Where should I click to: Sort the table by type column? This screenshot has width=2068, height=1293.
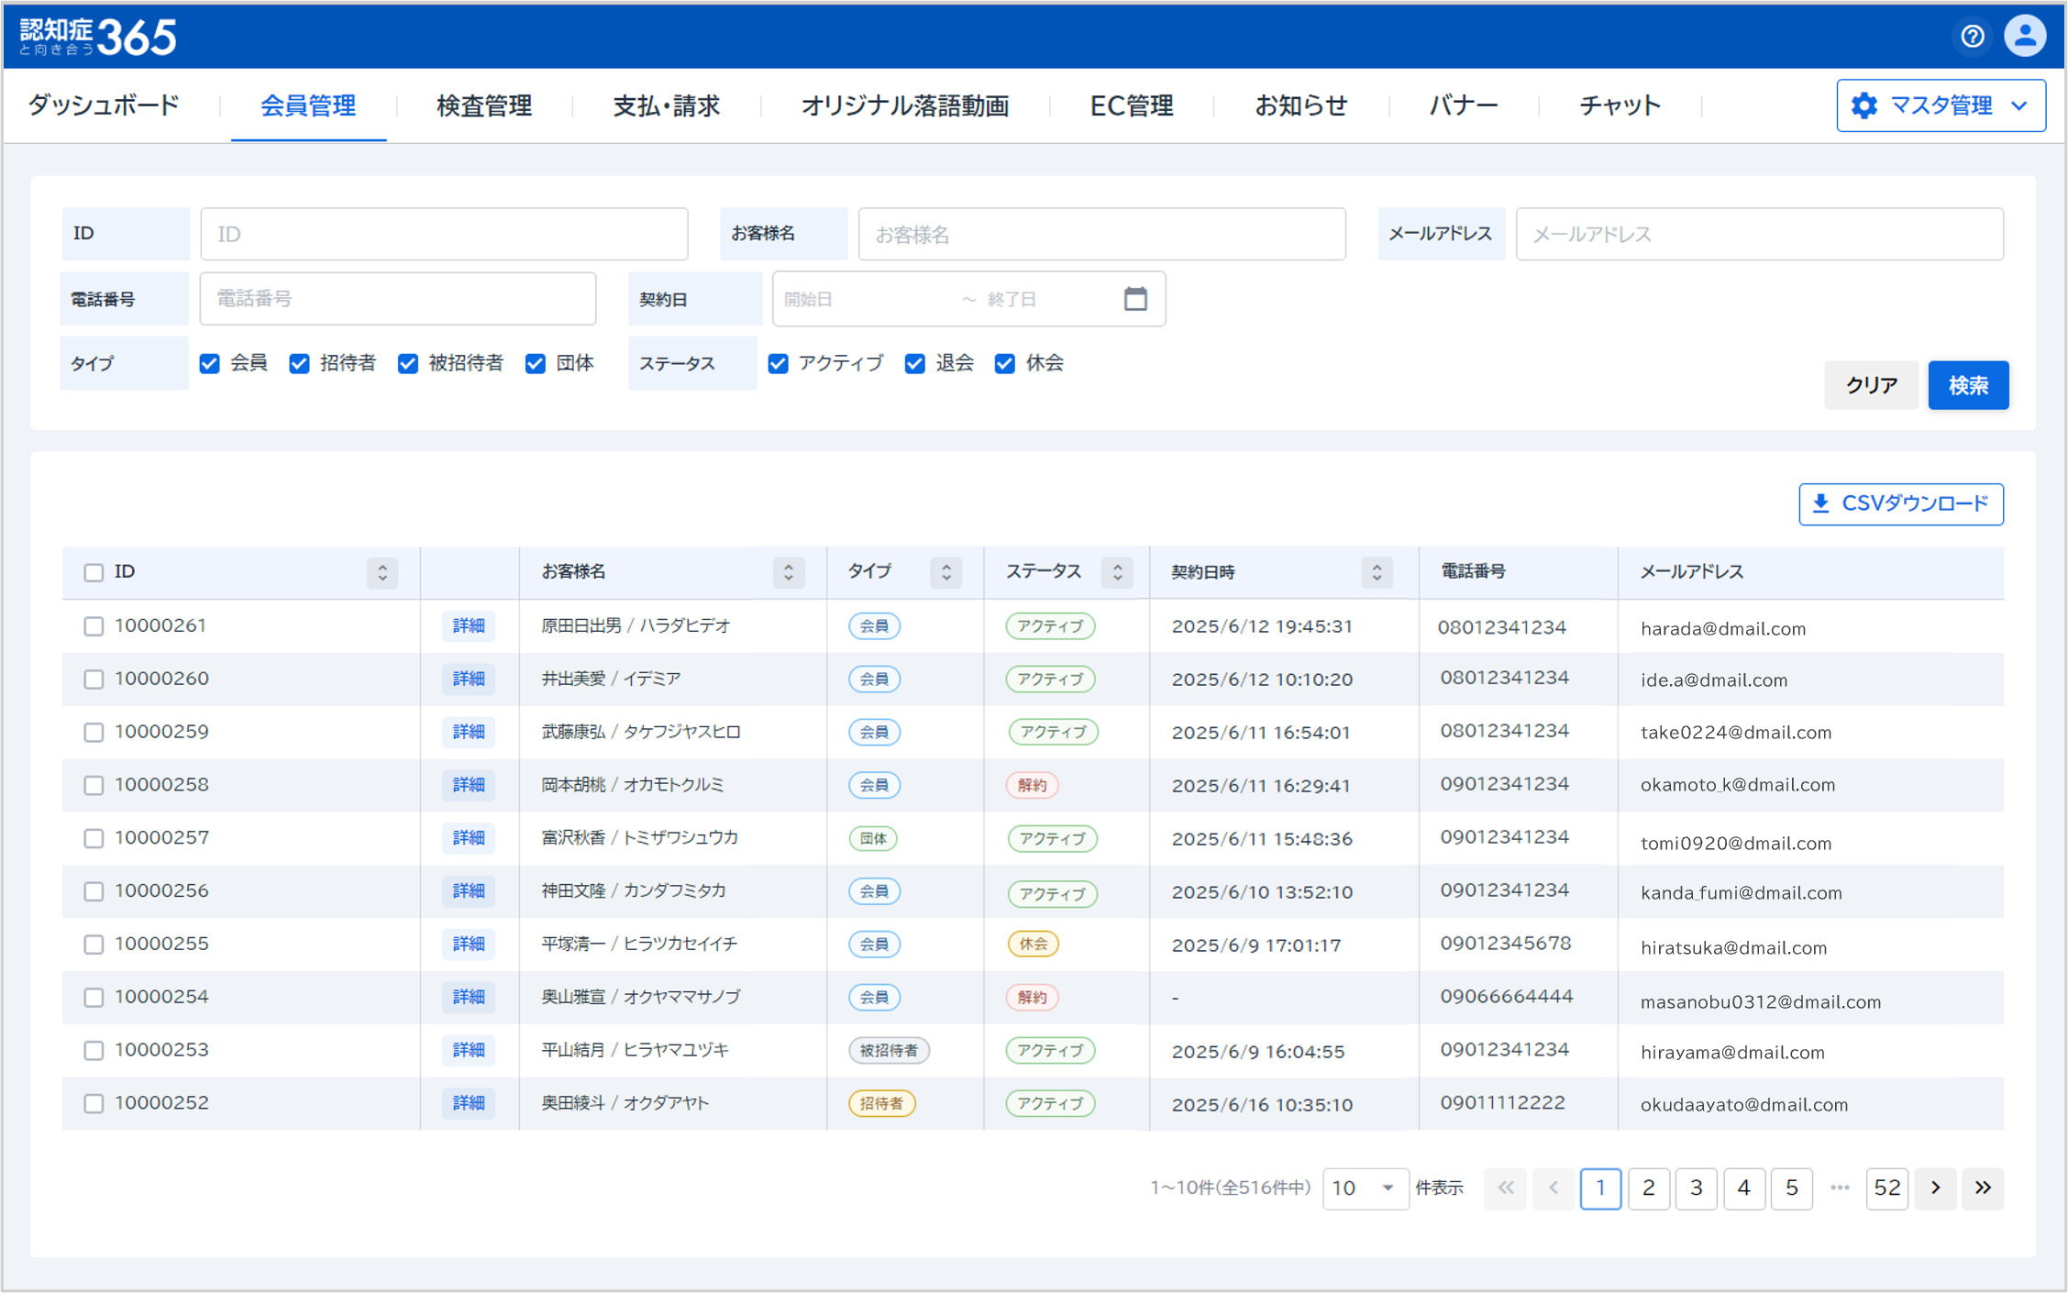point(946,572)
